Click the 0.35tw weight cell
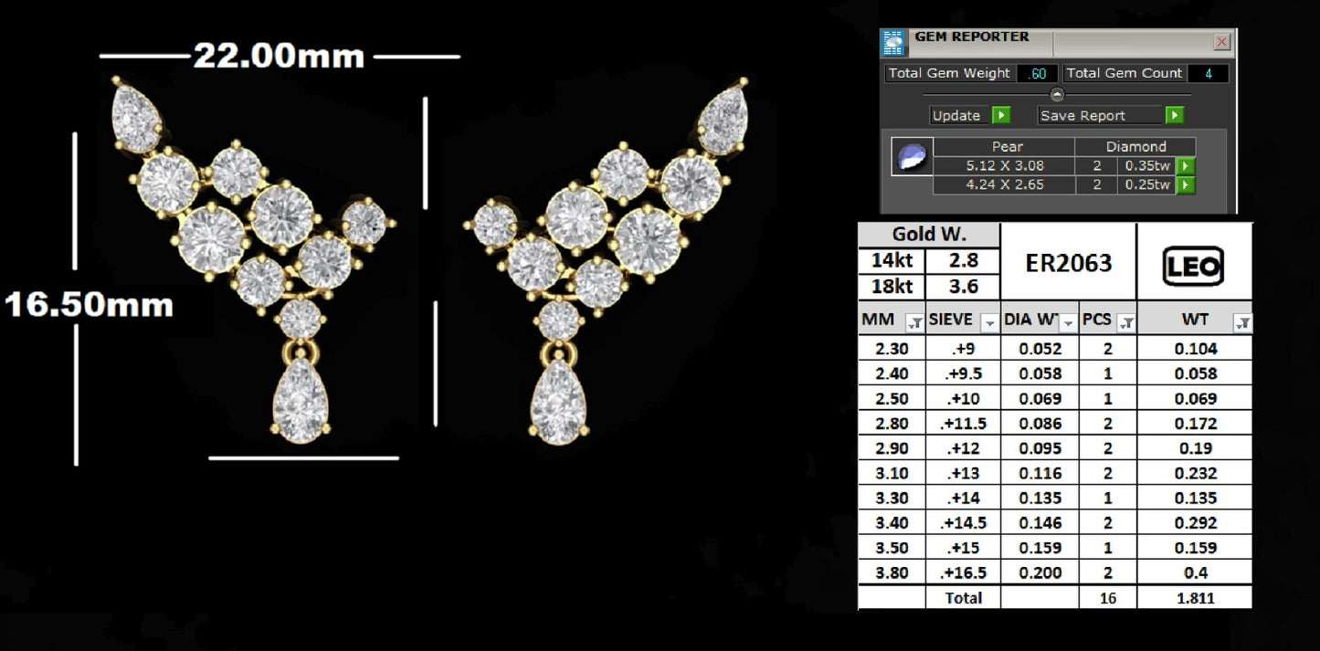This screenshot has width=1320, height=651. 1146,165
